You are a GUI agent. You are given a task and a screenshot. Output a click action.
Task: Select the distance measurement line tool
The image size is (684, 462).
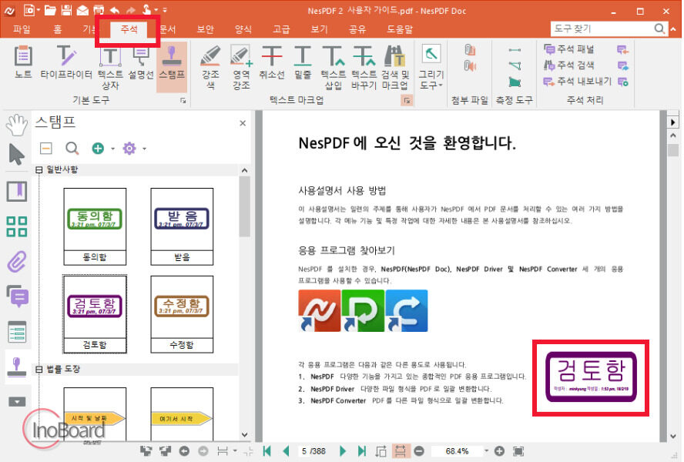515,50
